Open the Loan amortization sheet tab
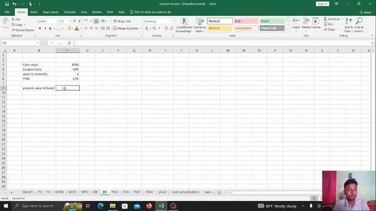The width and height of the screenshot is (376, 211). [185, 192]
